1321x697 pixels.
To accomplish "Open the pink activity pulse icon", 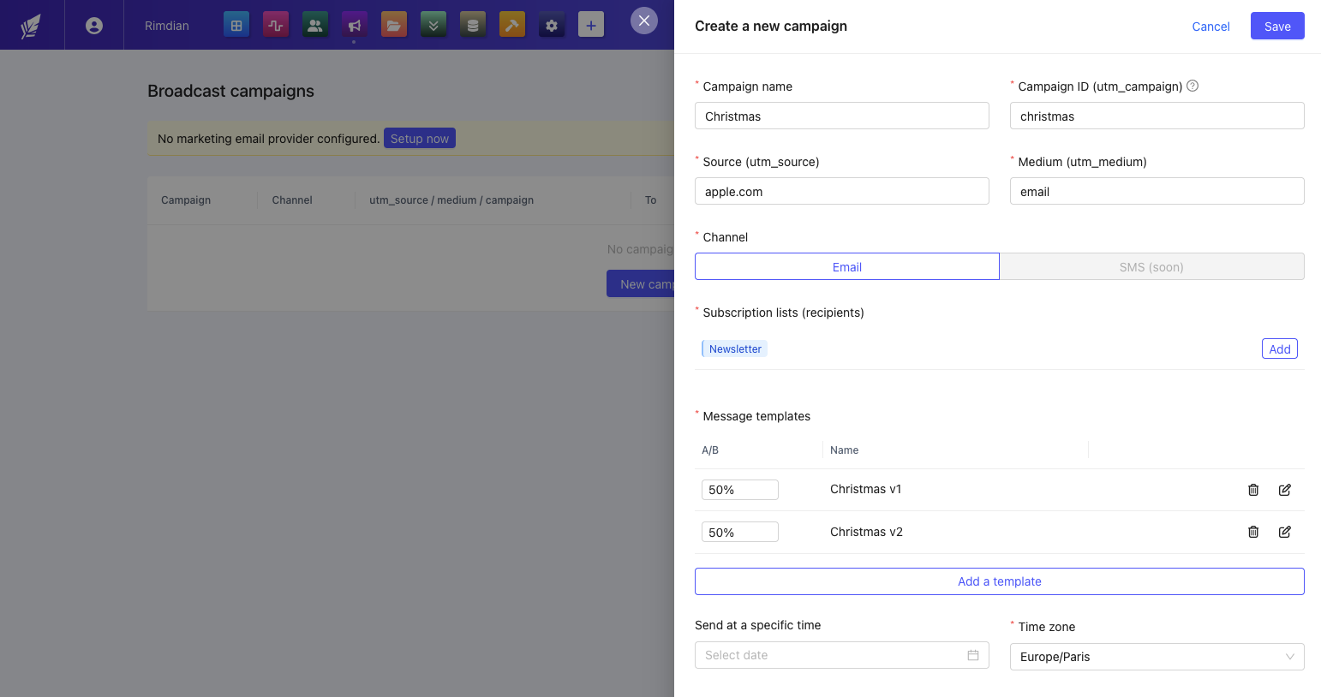I will tap(276, 25).
